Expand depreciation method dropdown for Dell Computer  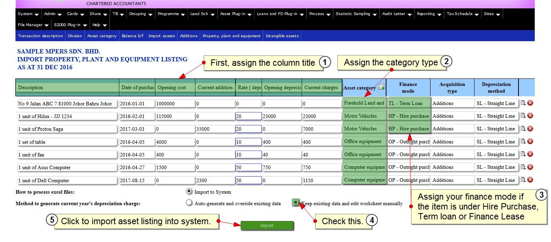coord(496,180)
